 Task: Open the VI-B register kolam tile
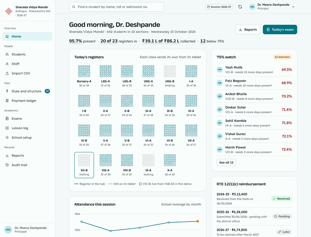pyautogui.click(x=170, y=135)
